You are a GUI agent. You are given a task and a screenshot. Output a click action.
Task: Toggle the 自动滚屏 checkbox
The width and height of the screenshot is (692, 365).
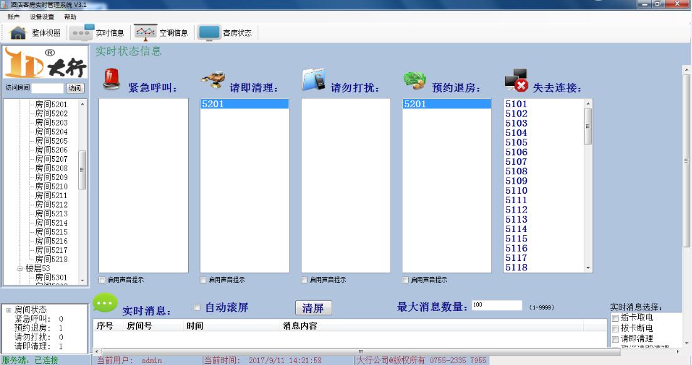tap(197, 307)
